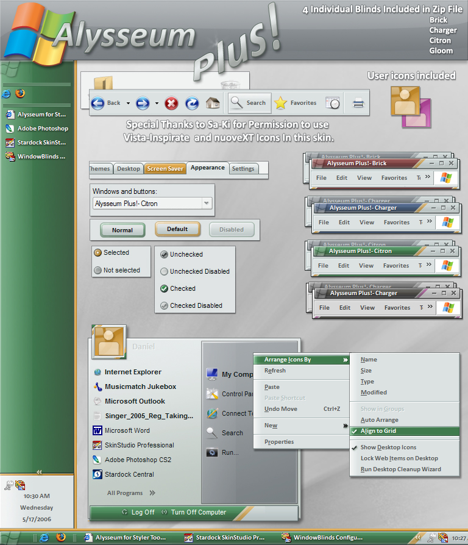The height and width of the screenshot is (545, 468).
Task: Toggle the Unchecked checkbox
Action: pyautogui.click(x=164, y=254)
